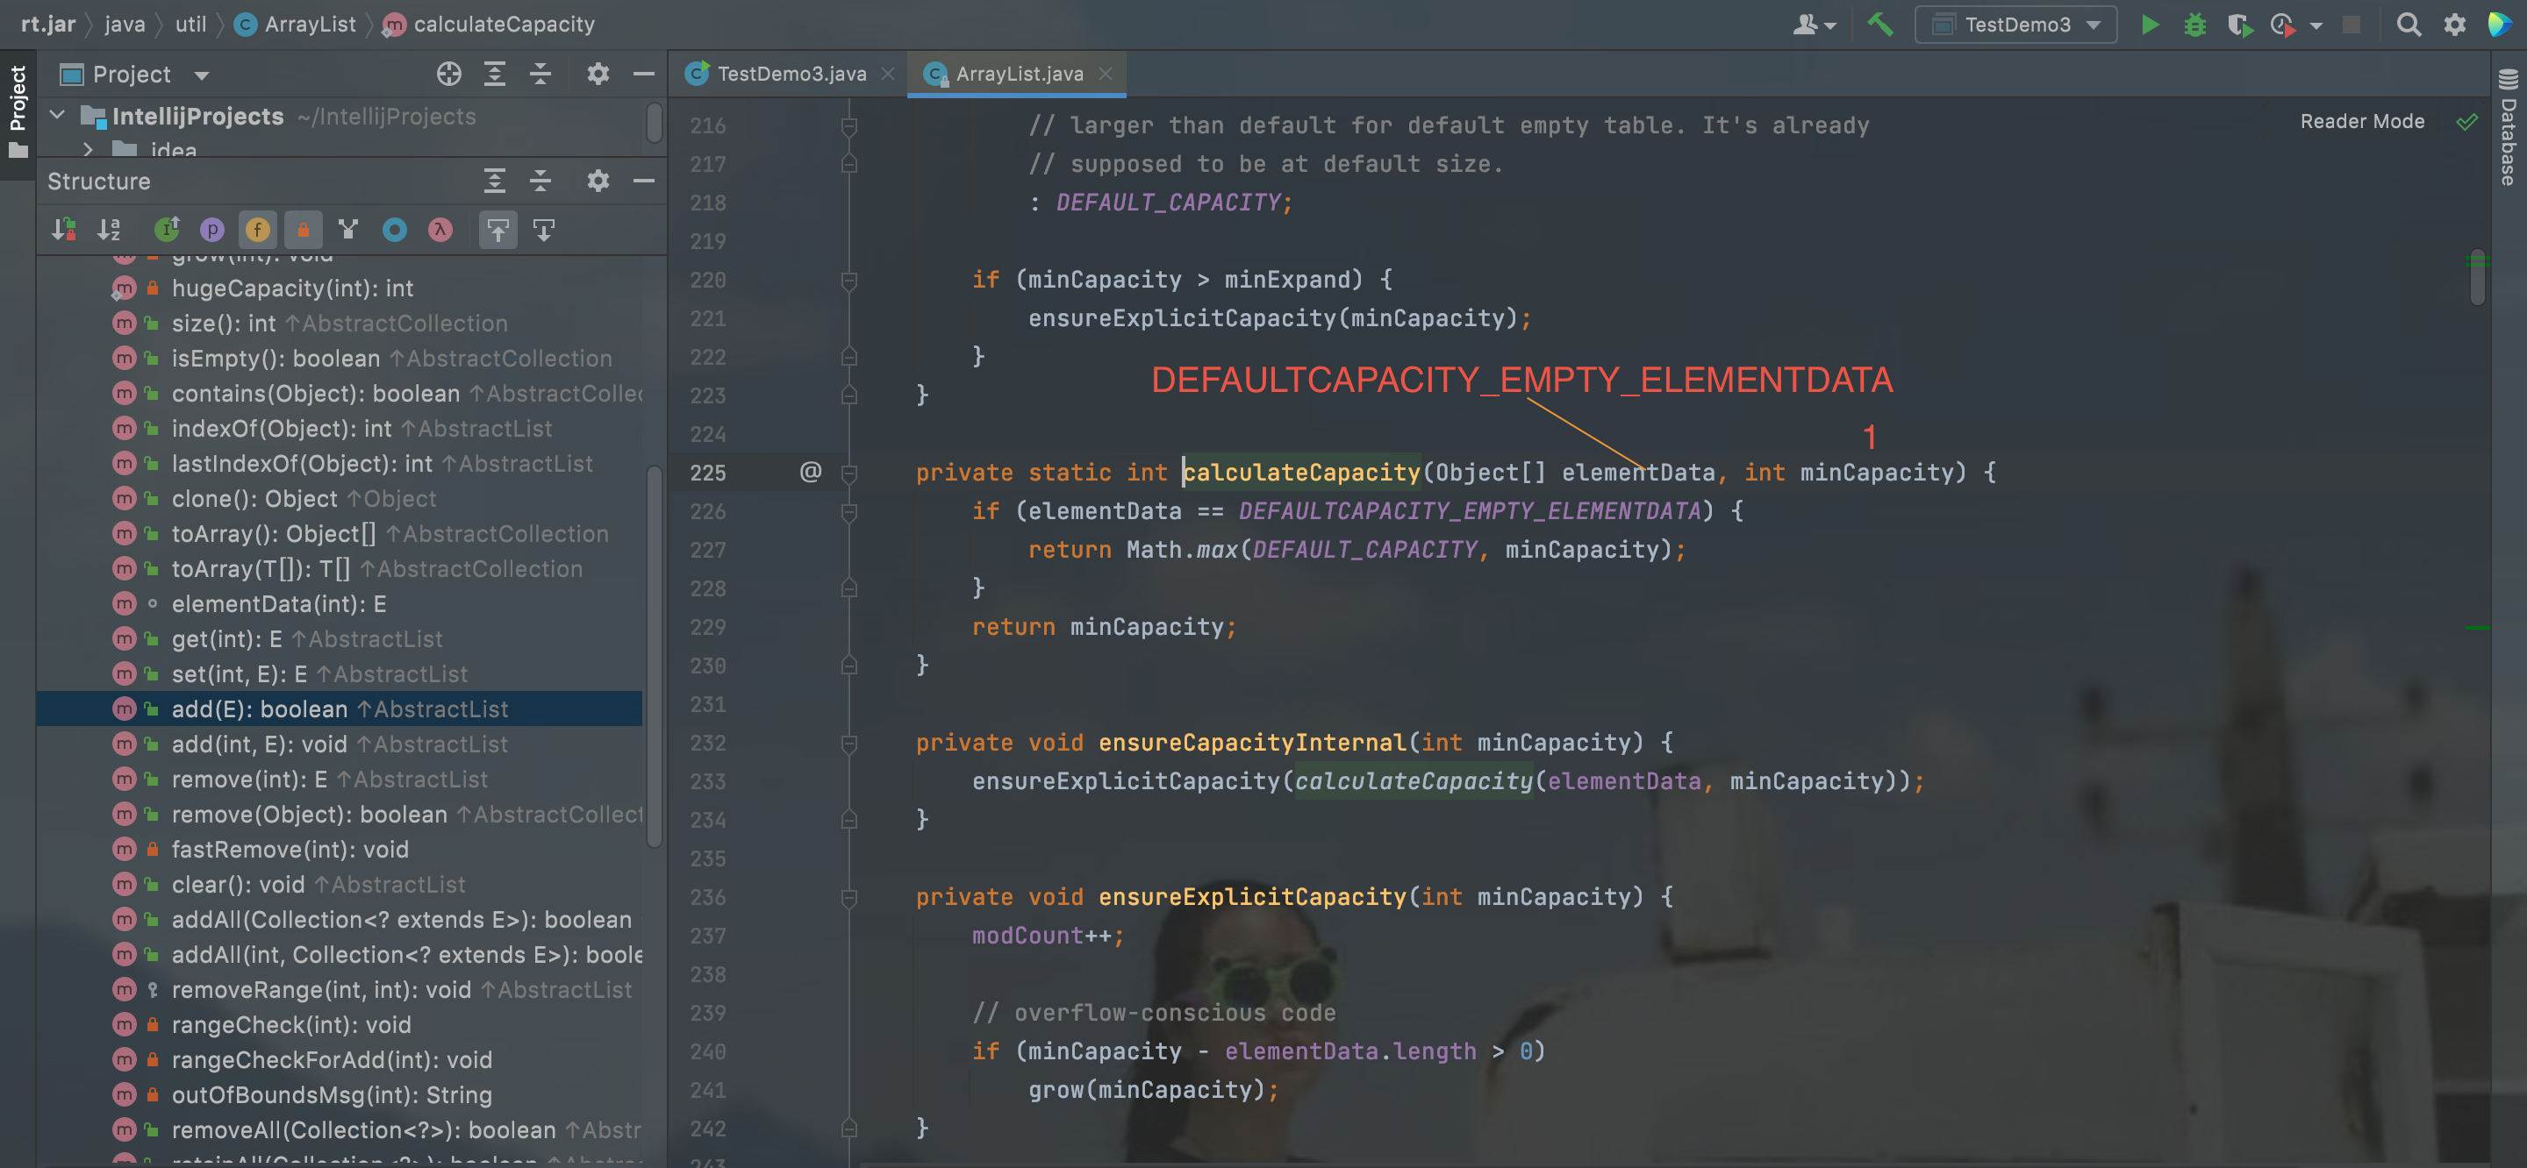This screenshot has height=1168, width=2527.
Task: Toggle Reader Mode in editor
Action: click(2362, 121)
